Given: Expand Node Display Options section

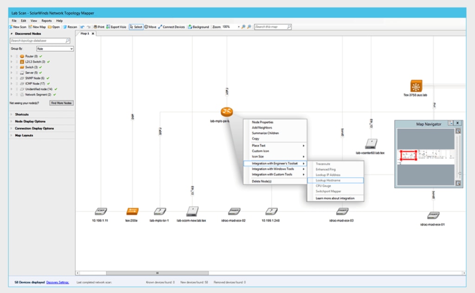Looking at the screenshot, I should click(x=30, y=121).
